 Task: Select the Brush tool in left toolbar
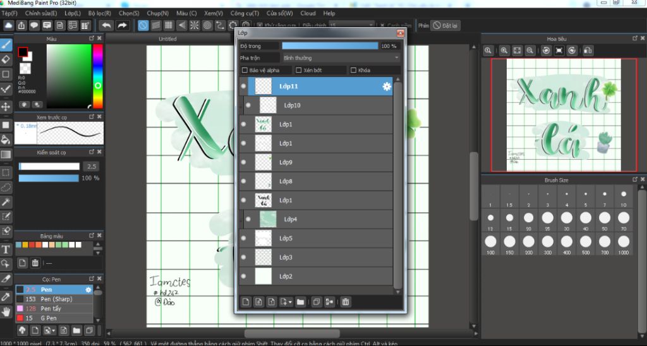pyautogui.click(x=6, y=45)
